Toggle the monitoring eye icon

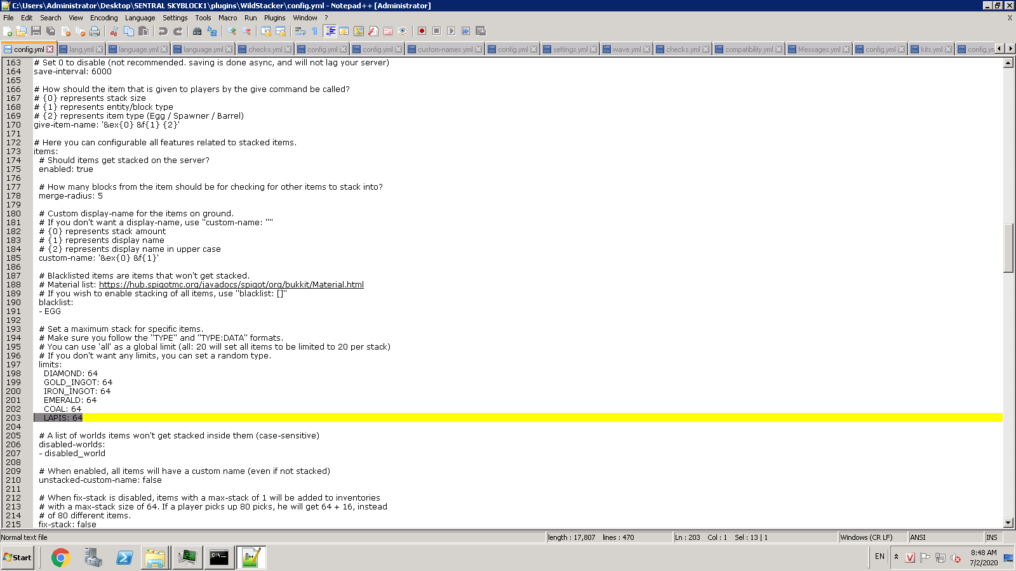click(x=403, y=31)
